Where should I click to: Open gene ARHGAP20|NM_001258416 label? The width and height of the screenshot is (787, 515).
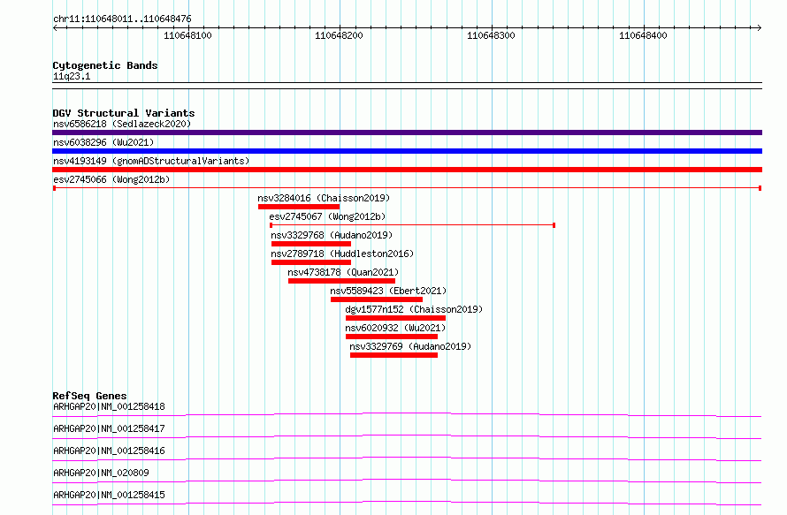point(109,451)
